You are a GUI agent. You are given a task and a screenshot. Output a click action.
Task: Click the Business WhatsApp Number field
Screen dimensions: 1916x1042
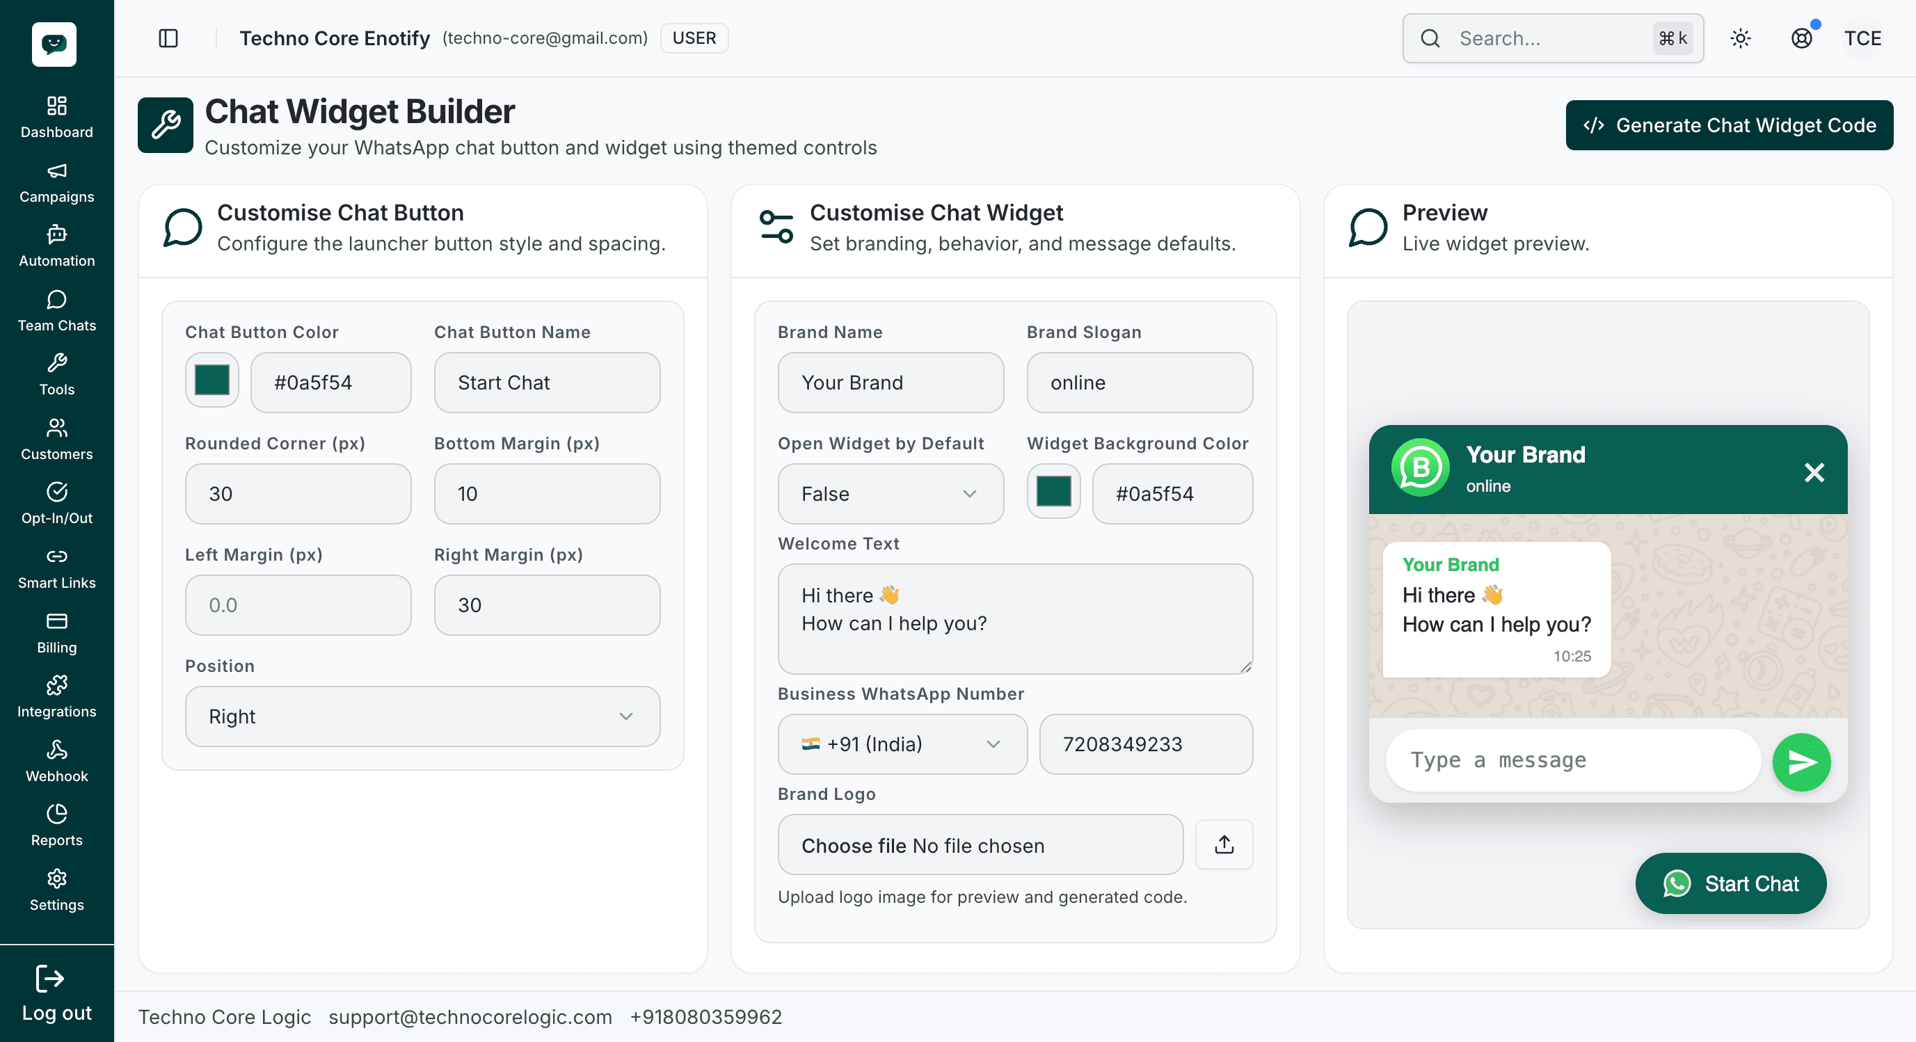tap(1146, 744)
